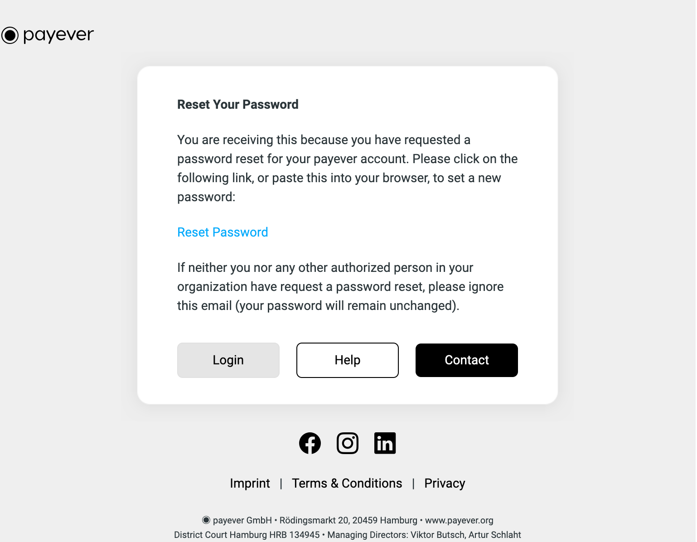Click the gray Login button

(x=228, y=360)
